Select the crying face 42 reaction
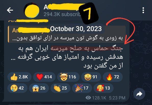Image resolution: width=152 pixels, height=105 pixels. (x=17, y=88)
